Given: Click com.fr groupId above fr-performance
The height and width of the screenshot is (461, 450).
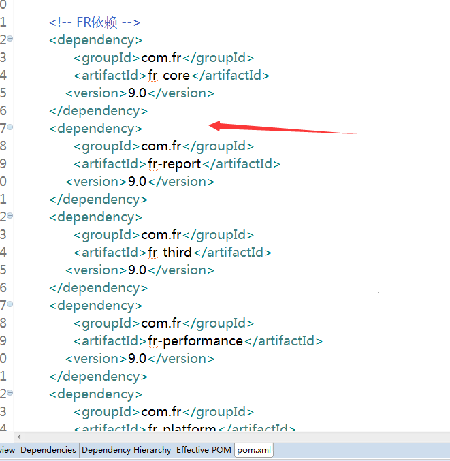Looking at the screenshot, I should [x=161, y=323].
